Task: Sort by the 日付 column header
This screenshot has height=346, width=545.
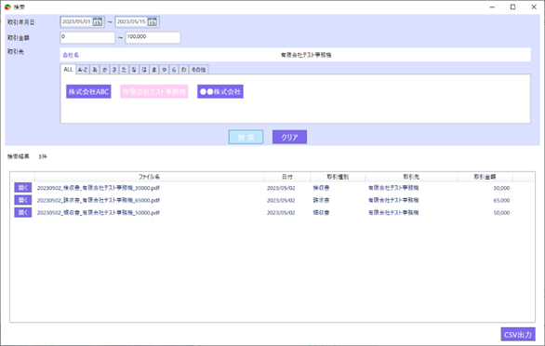Action: (x=287, y=177)
